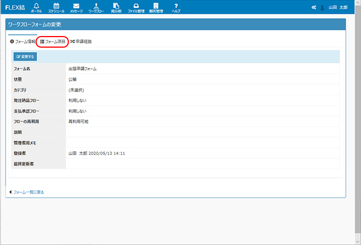Open the ファイル管理 icon

(x=136, y=8)
